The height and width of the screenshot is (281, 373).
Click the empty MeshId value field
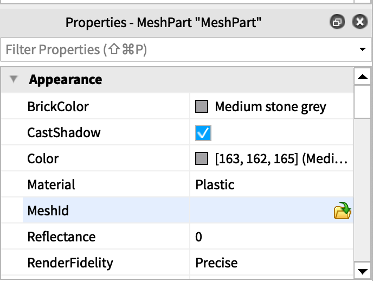point(260,211)
